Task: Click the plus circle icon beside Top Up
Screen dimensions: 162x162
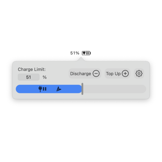Action: 125,73
